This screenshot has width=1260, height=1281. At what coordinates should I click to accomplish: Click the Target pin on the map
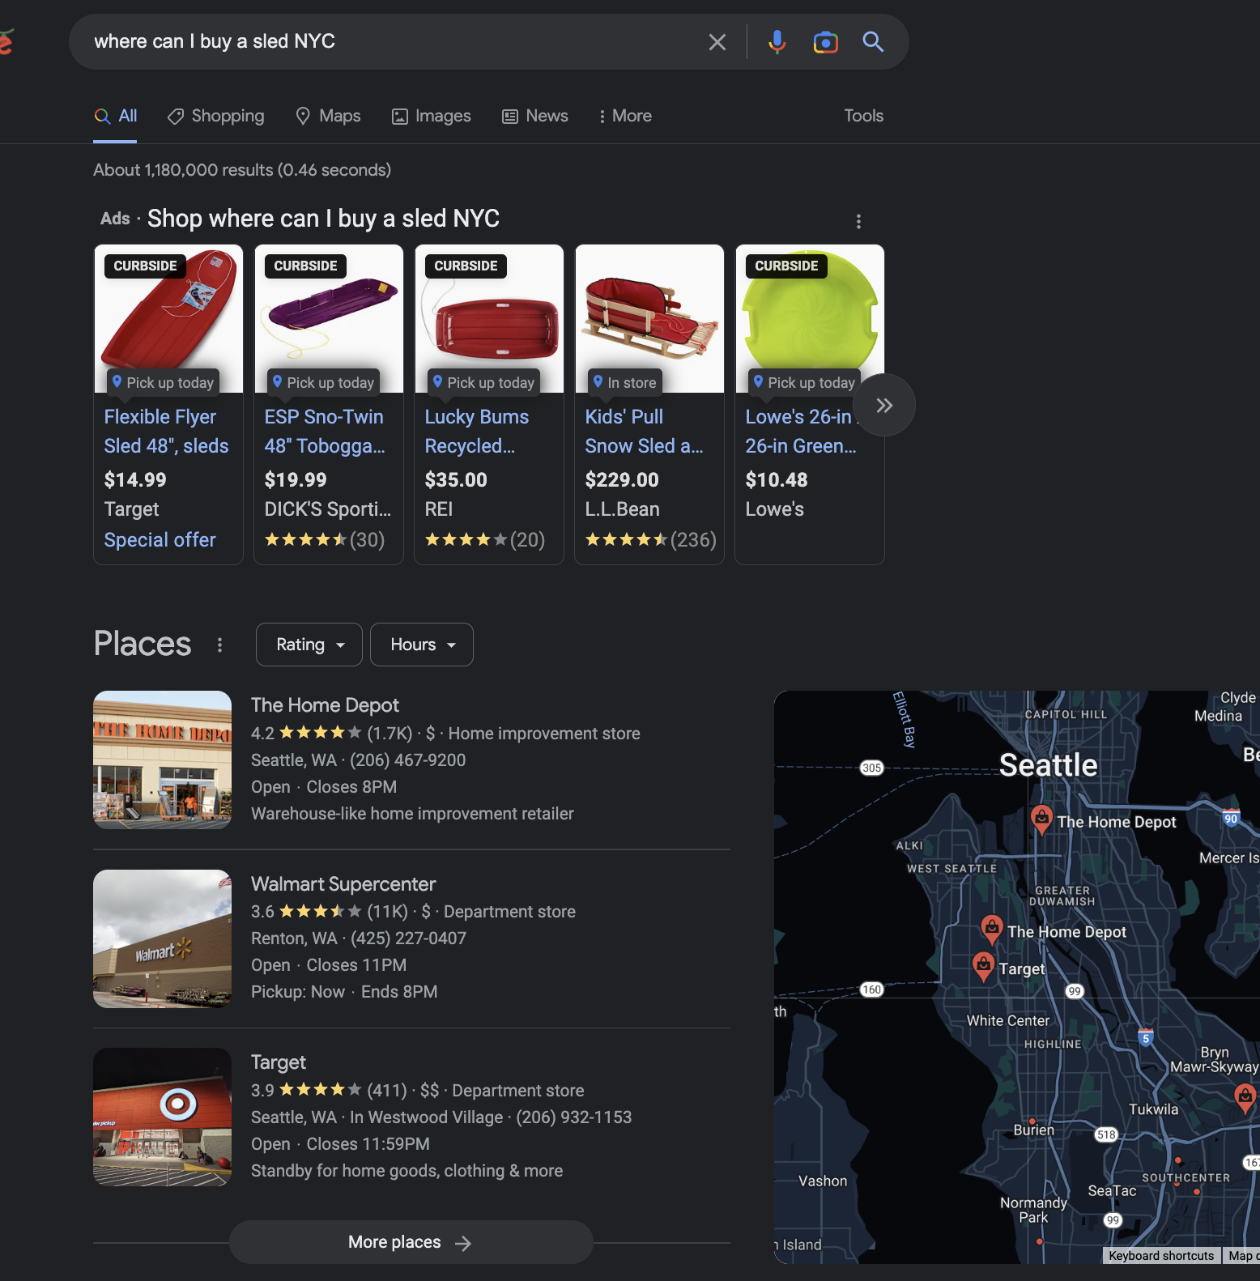(983, 966)
